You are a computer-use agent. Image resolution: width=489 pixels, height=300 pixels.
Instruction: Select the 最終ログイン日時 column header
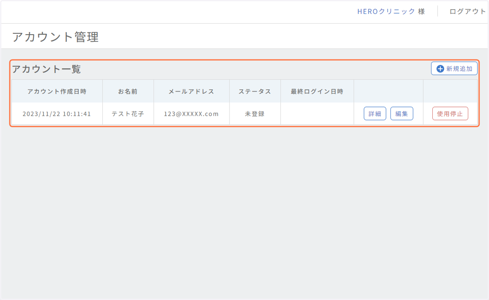317,91
